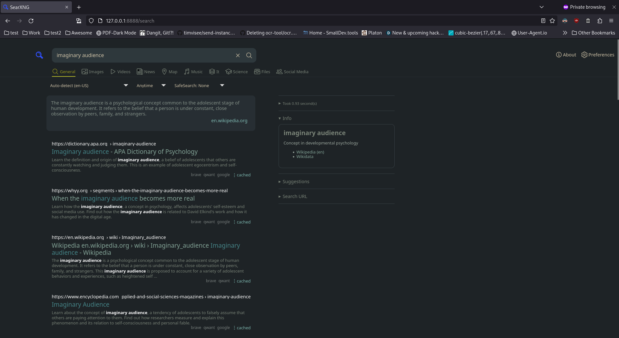
Task: Expand the Suggestions section
Action: tap(294, 182)
